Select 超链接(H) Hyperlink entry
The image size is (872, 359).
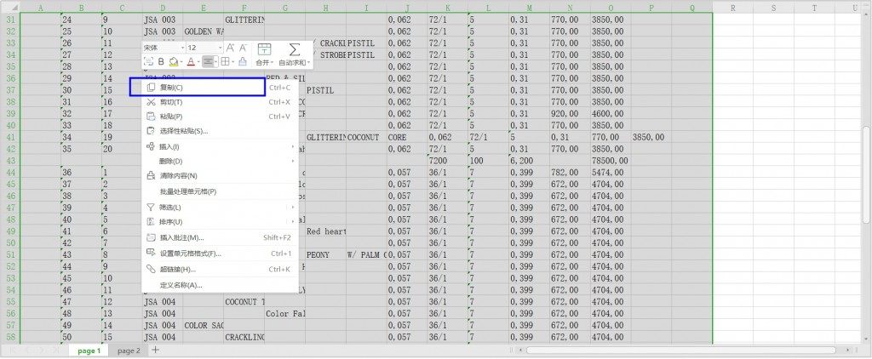coord(221,269)
